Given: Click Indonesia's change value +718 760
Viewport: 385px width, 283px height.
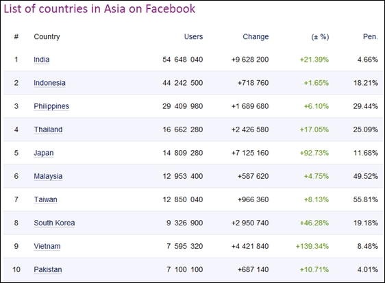Looking at the screenshot, I should coord(253,83).
